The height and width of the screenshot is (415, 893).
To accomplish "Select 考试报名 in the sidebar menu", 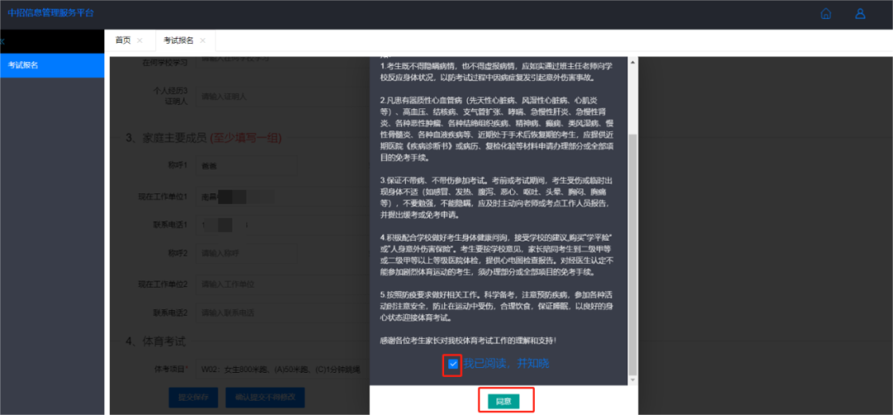I will point(52,65).
